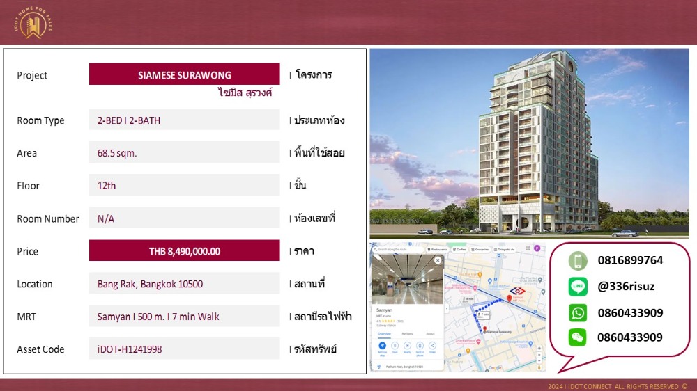Click the my location icon on the map
697x391 pixels.
pyautogui.click(x=539, y=349)
